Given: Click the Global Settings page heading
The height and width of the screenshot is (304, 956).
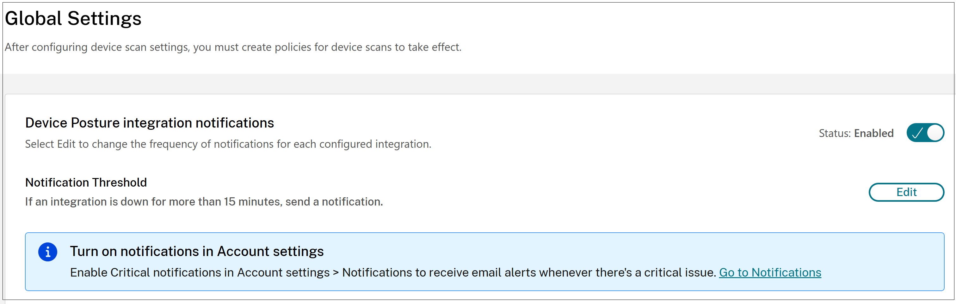Looking at the screenshot, I should tap(73, 18).
